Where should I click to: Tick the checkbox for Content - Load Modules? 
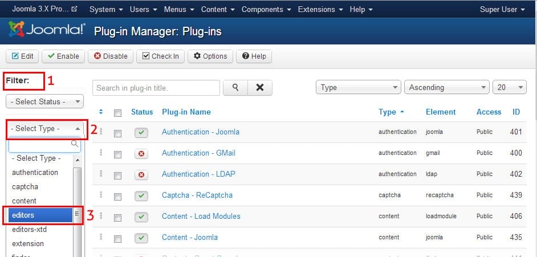[x=117, y=217]
